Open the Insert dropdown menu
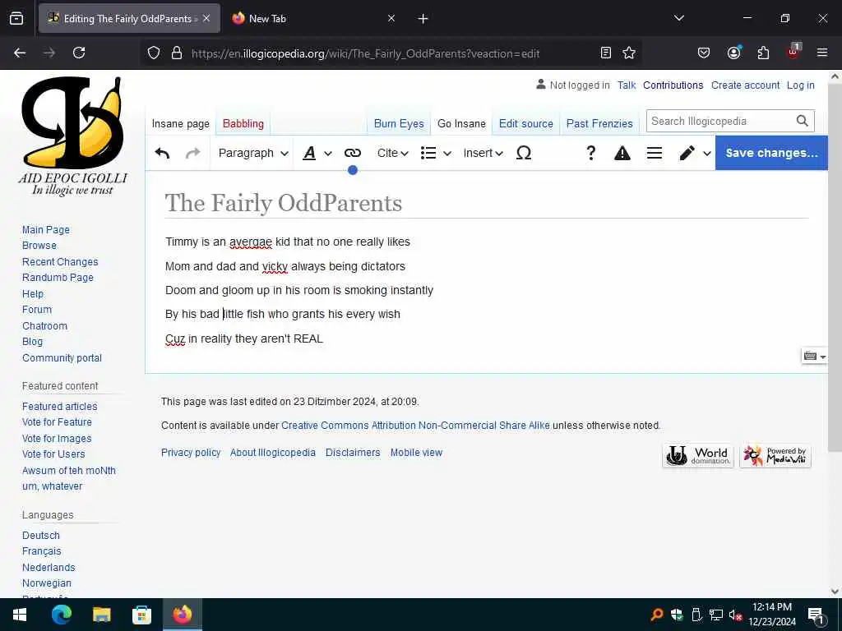The image size is (842, 631). [x=483, y=153]
